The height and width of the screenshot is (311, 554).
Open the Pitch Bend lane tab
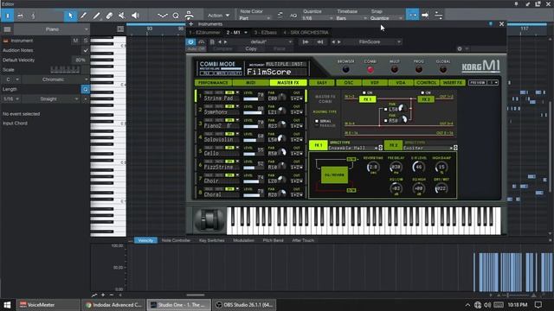tap(273, 240)
